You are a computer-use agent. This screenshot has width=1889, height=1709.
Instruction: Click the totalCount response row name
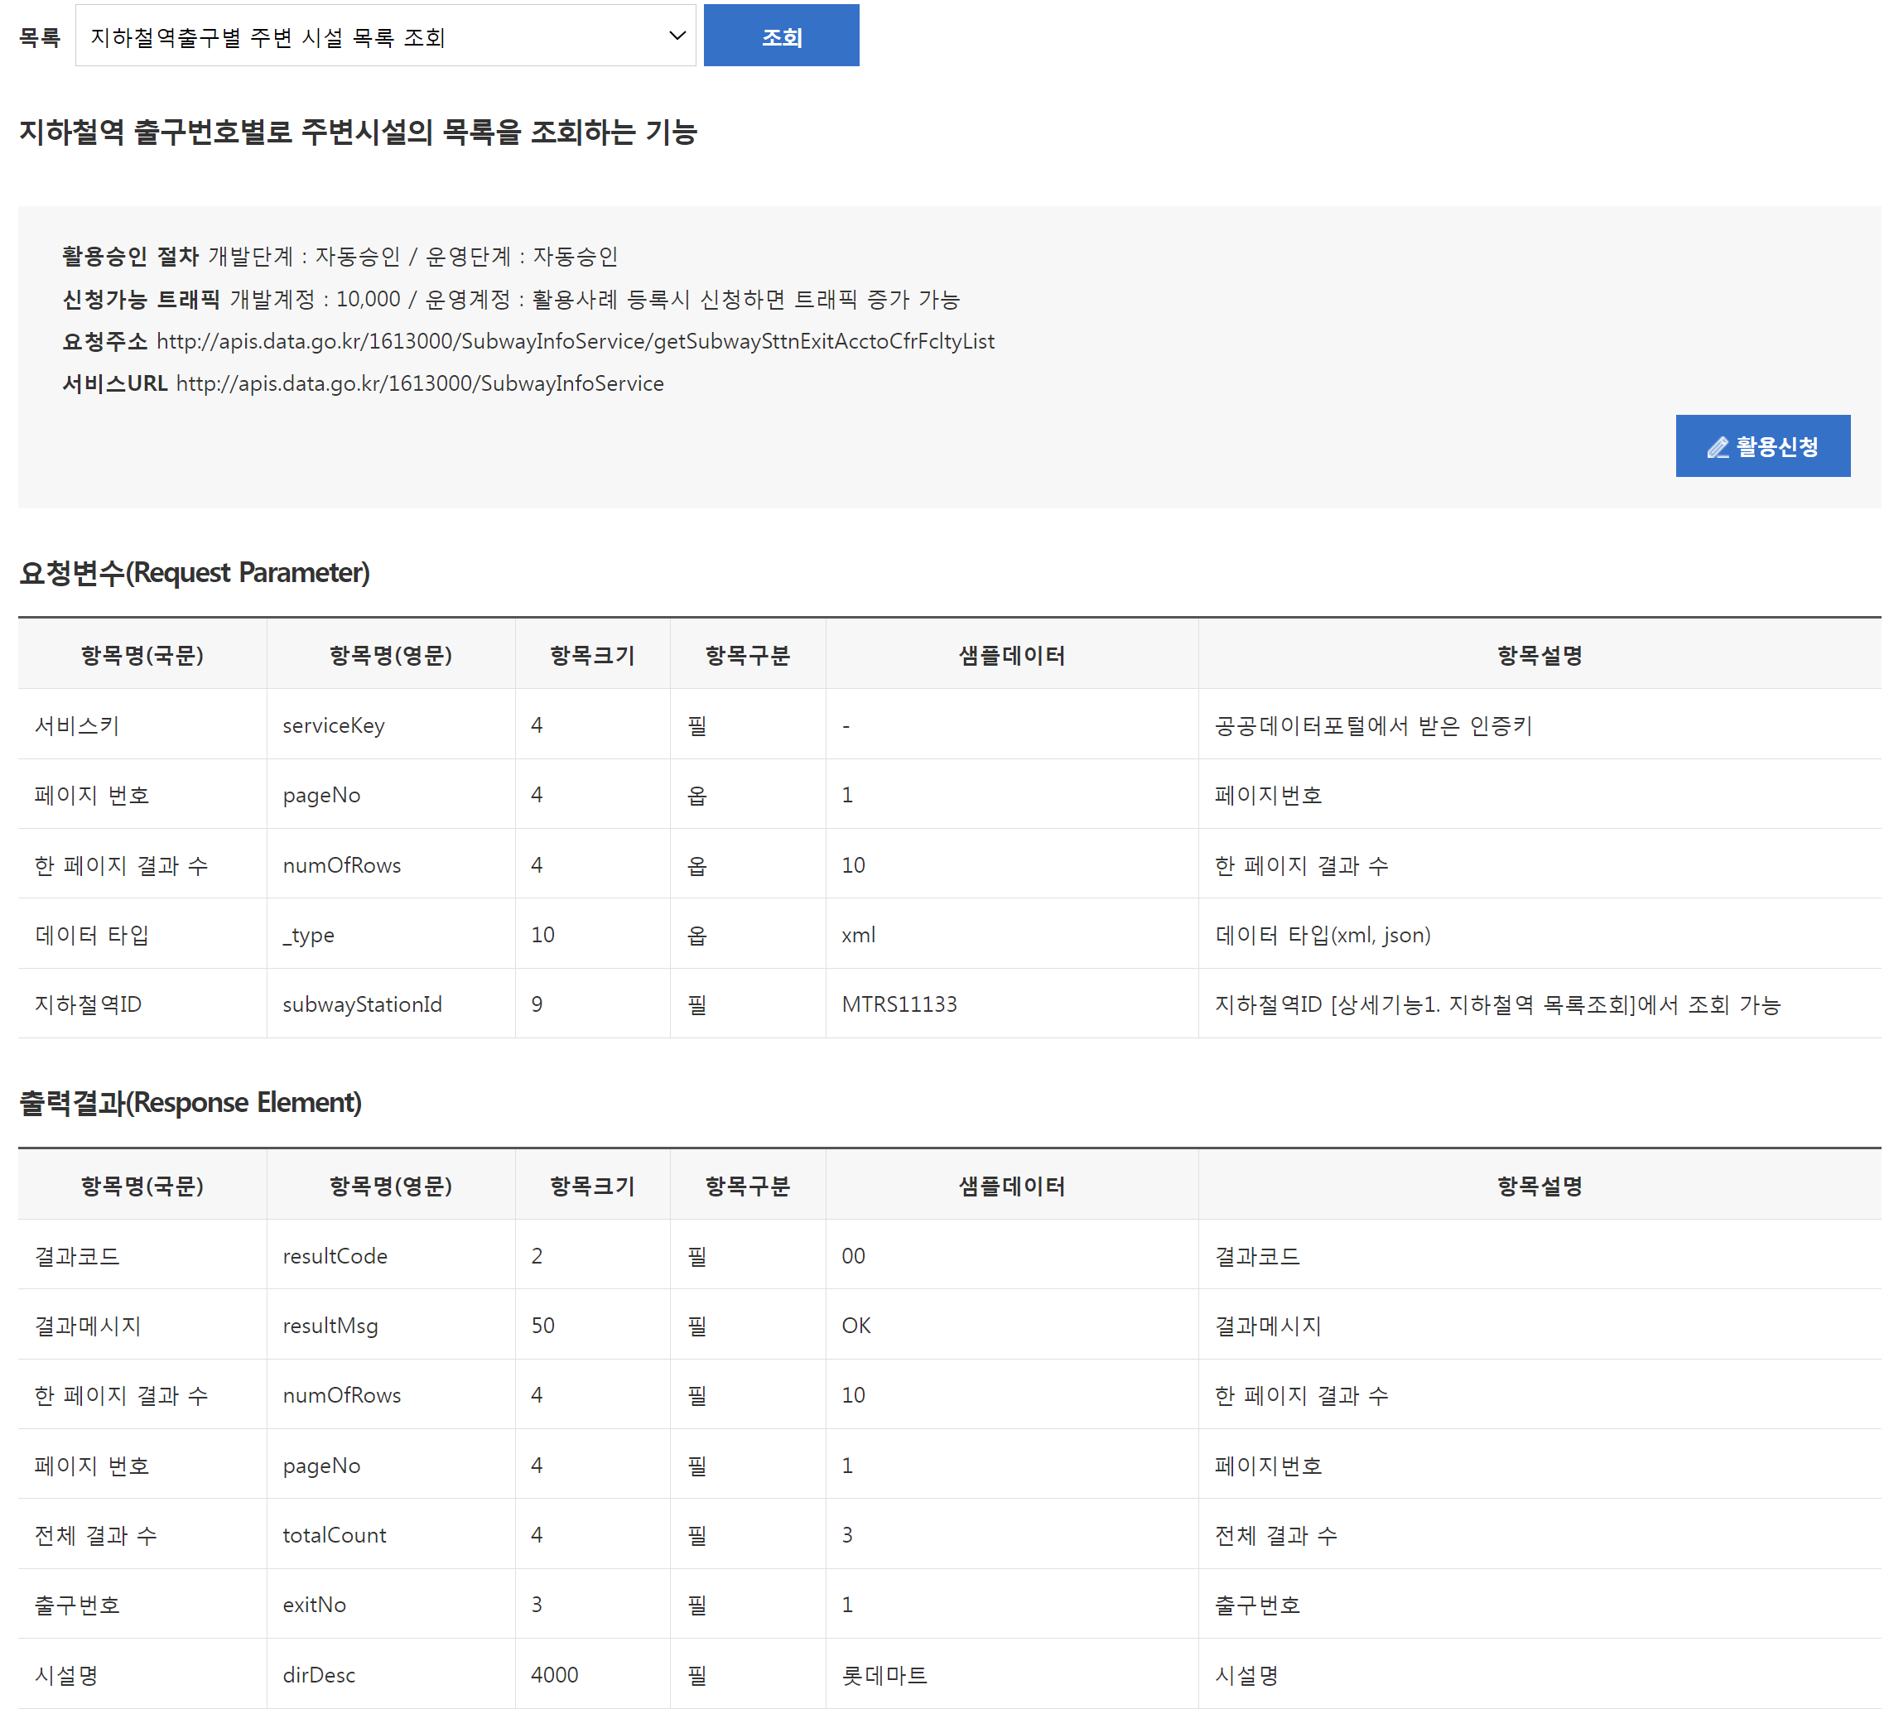[335, 1535]
